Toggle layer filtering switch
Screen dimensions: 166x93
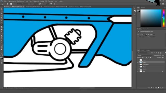click(x=165, y=53)
